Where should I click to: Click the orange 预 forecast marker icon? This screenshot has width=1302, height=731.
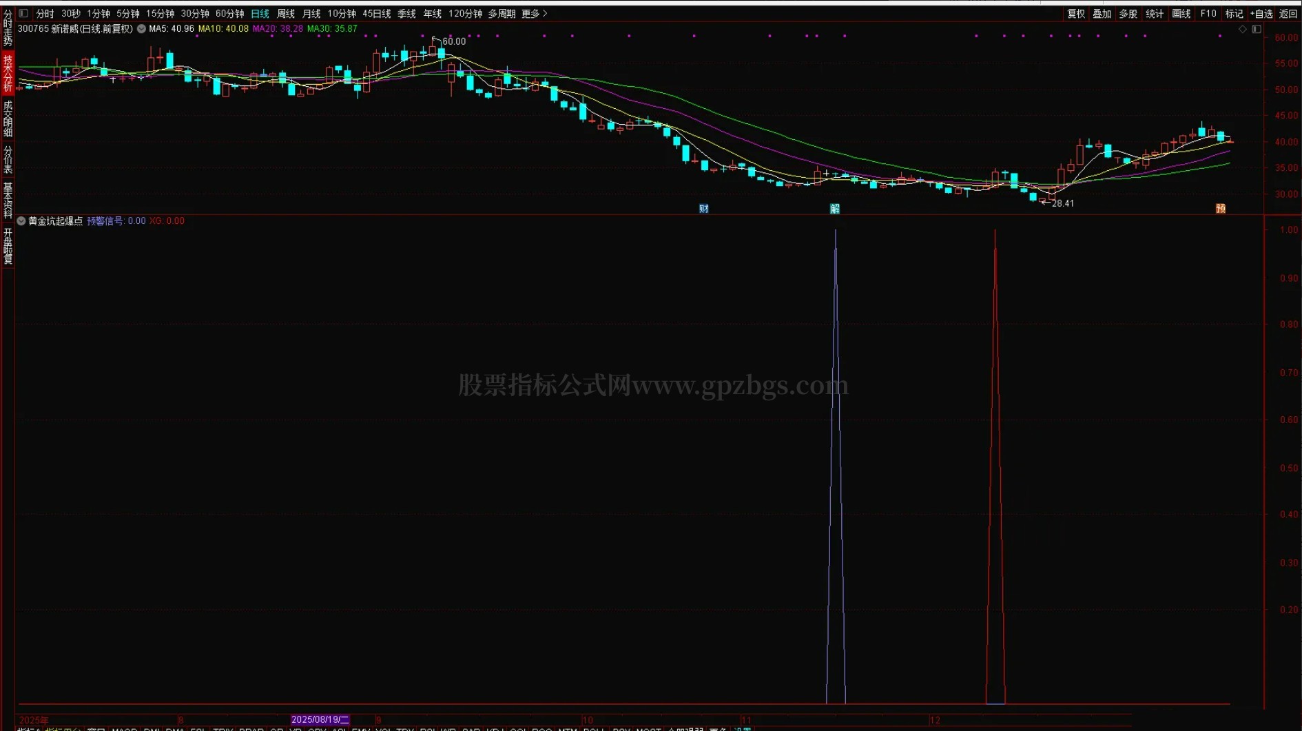[x=1221, y=209]
